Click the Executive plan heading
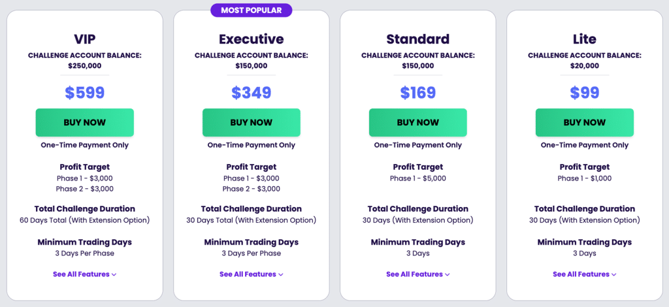669x307 pixels. pyautogui.click(x=251, y=39)
